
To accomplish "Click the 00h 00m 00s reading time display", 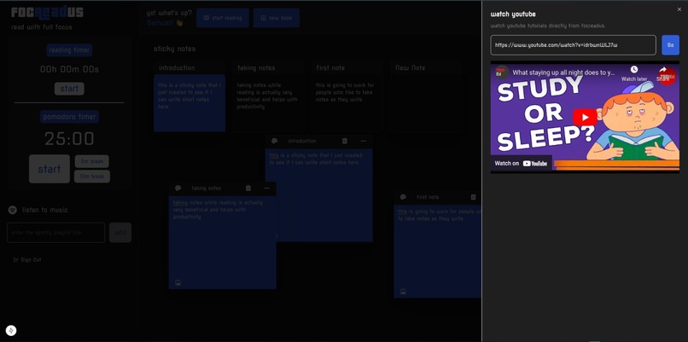I will pyautogui.click(x=69, y=69).
